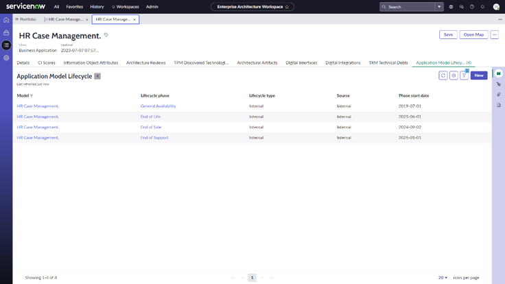Select page 1 in pagination
The height and width of the screenshot is (284, 505).
click(x=252, y=278)
